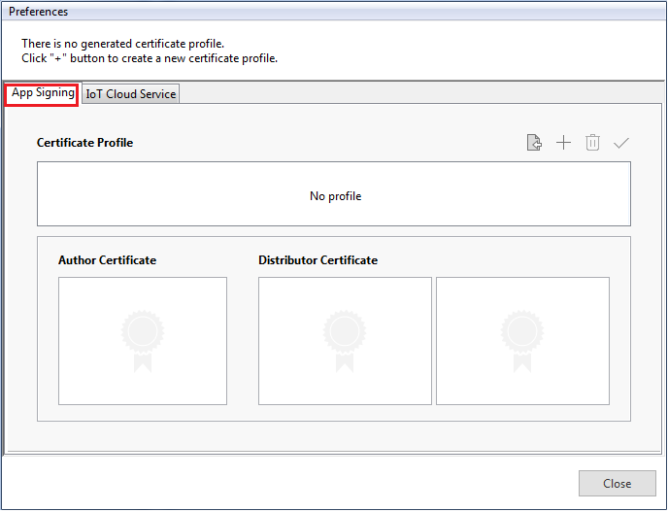The height and width of the screenshot is (512, 668).
Task: Click the trash icon to delete profile
Action: 592,143
